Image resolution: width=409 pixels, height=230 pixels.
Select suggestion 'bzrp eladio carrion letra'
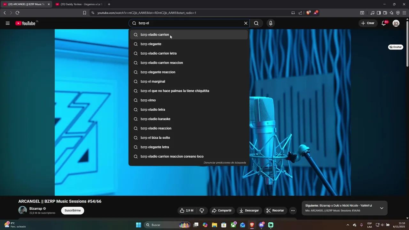coord(189,53)
